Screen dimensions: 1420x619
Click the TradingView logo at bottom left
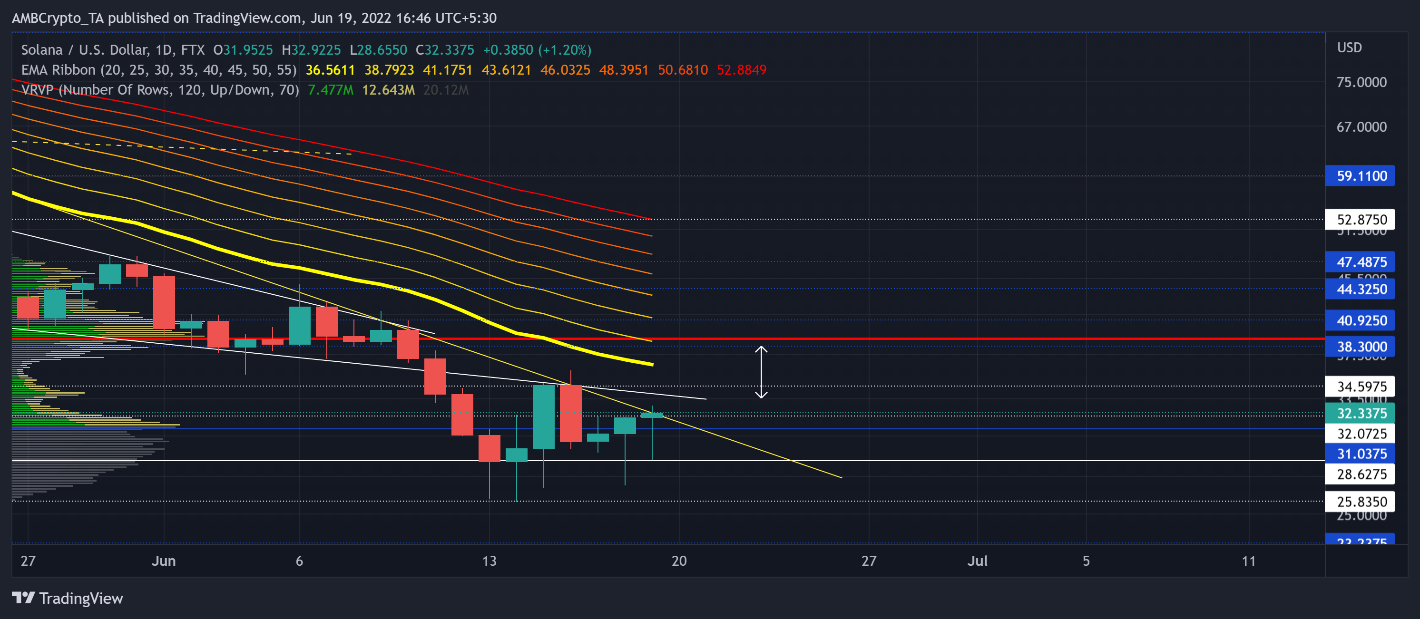pyautogui.click(x=67, y=598)
